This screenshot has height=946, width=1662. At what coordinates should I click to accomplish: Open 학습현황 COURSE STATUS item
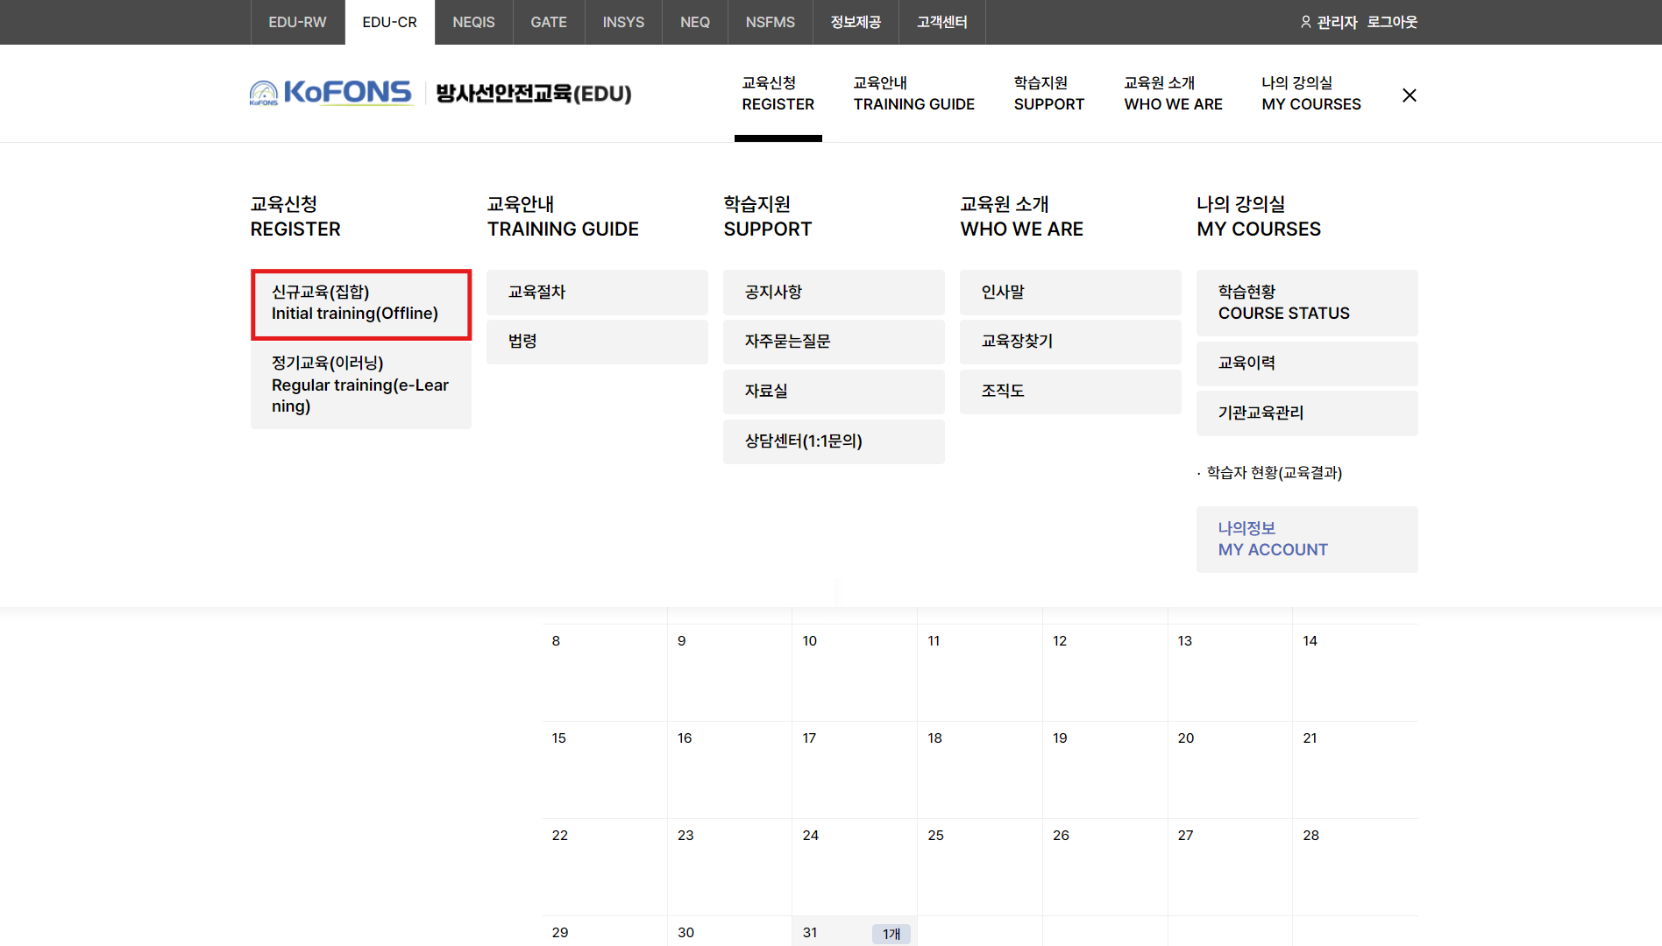(1307, 303)
